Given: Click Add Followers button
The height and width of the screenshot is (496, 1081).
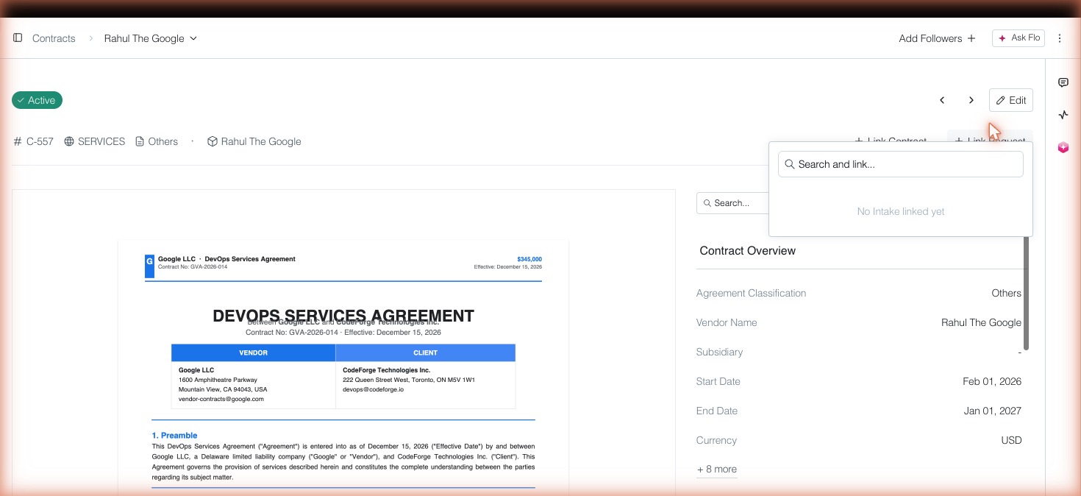Looking at the screenshot, I should click(937, 38).
